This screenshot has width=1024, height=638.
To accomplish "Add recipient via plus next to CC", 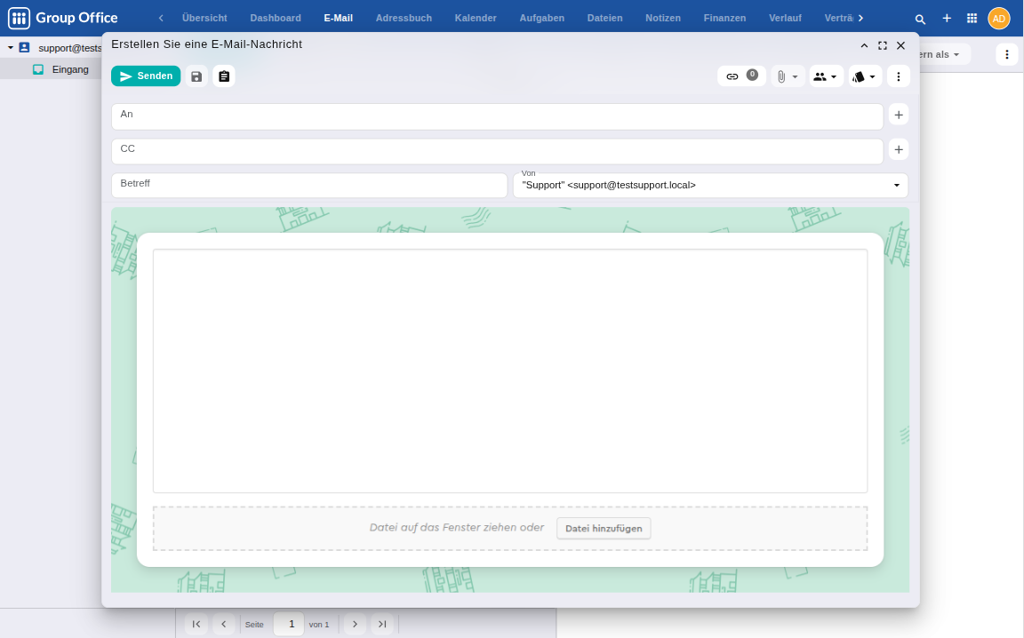I will 899,149.
